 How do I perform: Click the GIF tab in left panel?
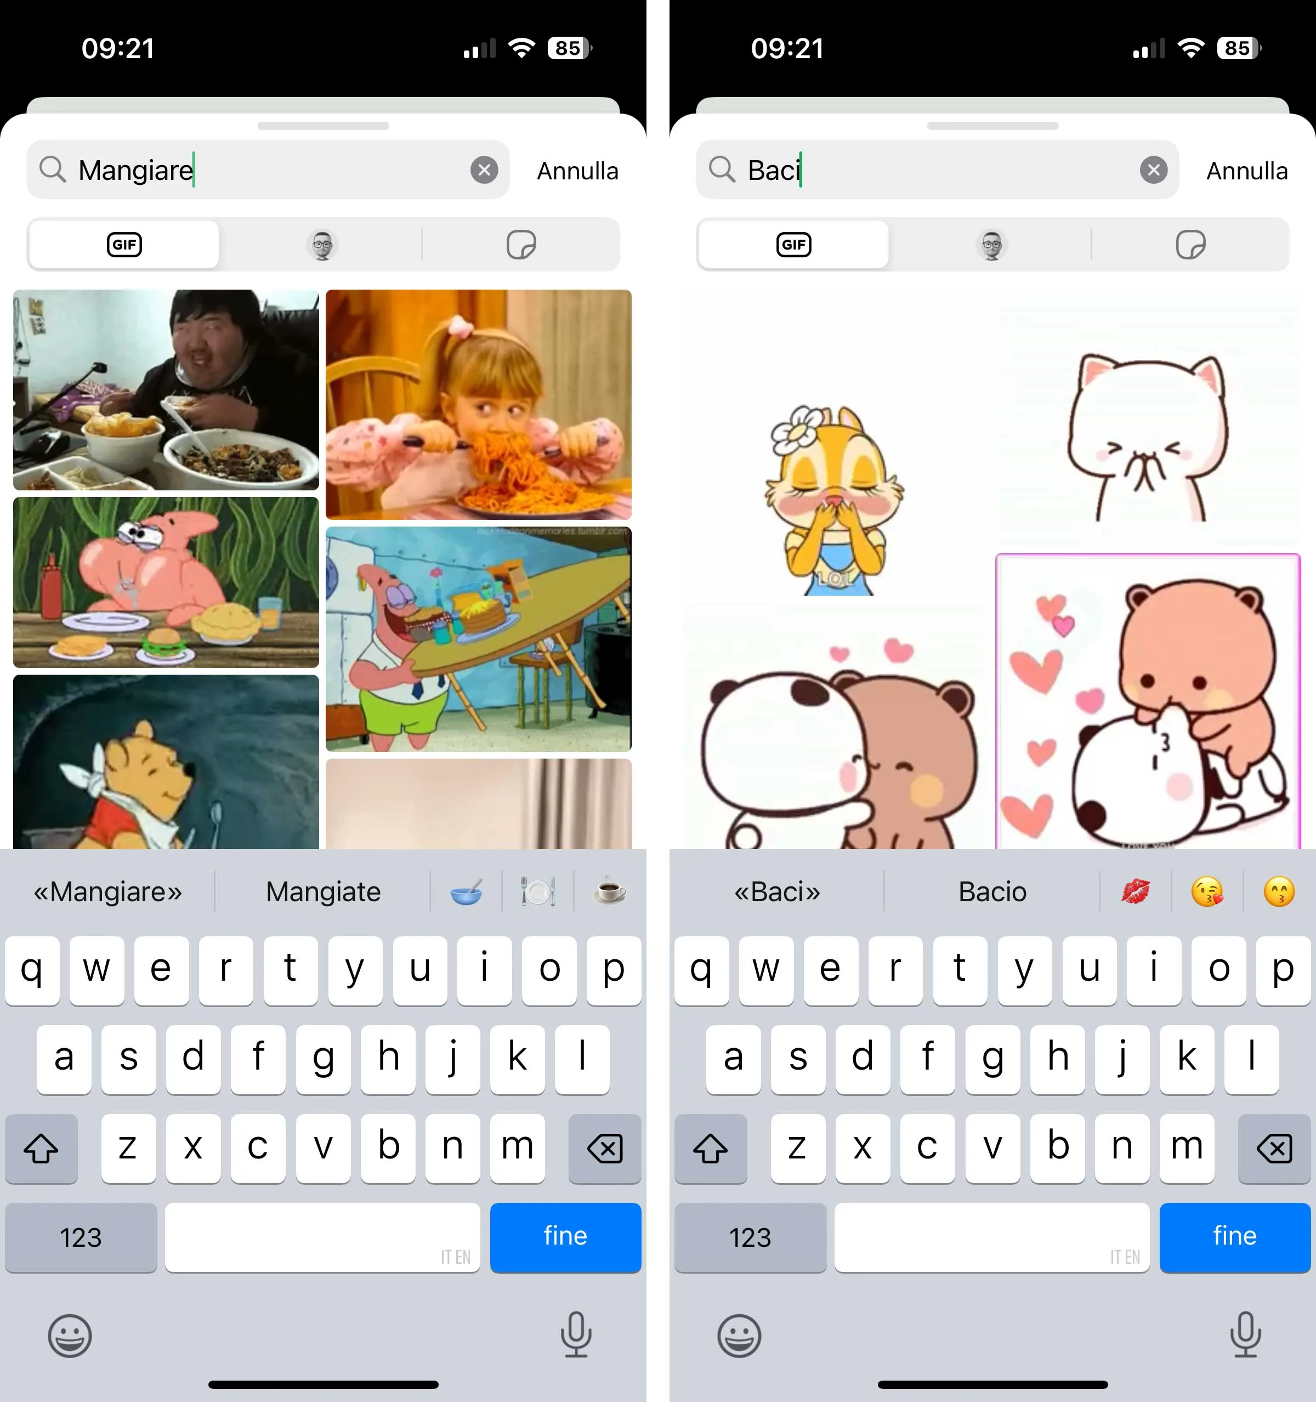point(124,244)
